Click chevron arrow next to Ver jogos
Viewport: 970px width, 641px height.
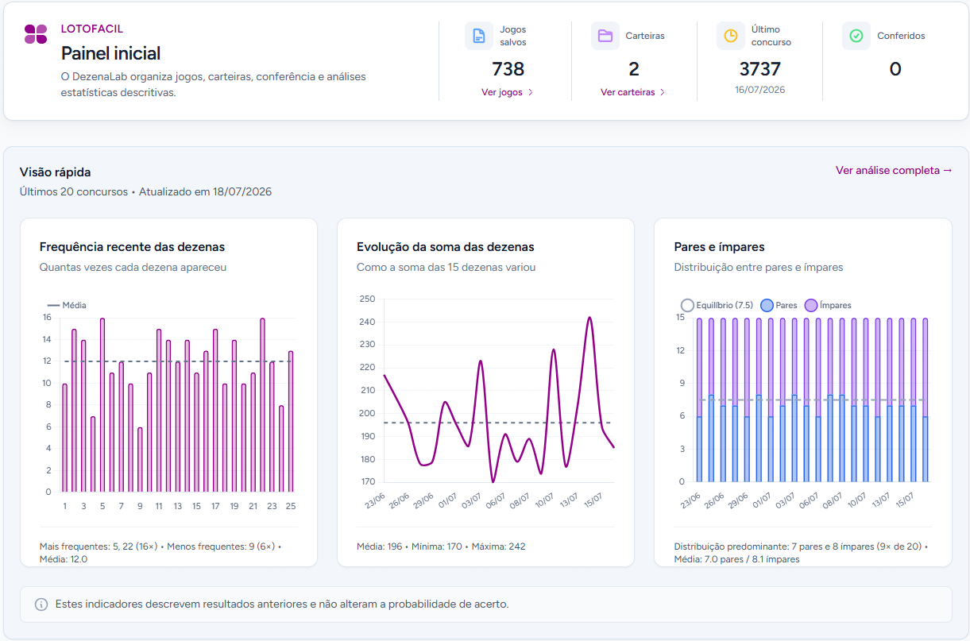tap(531, 92)
